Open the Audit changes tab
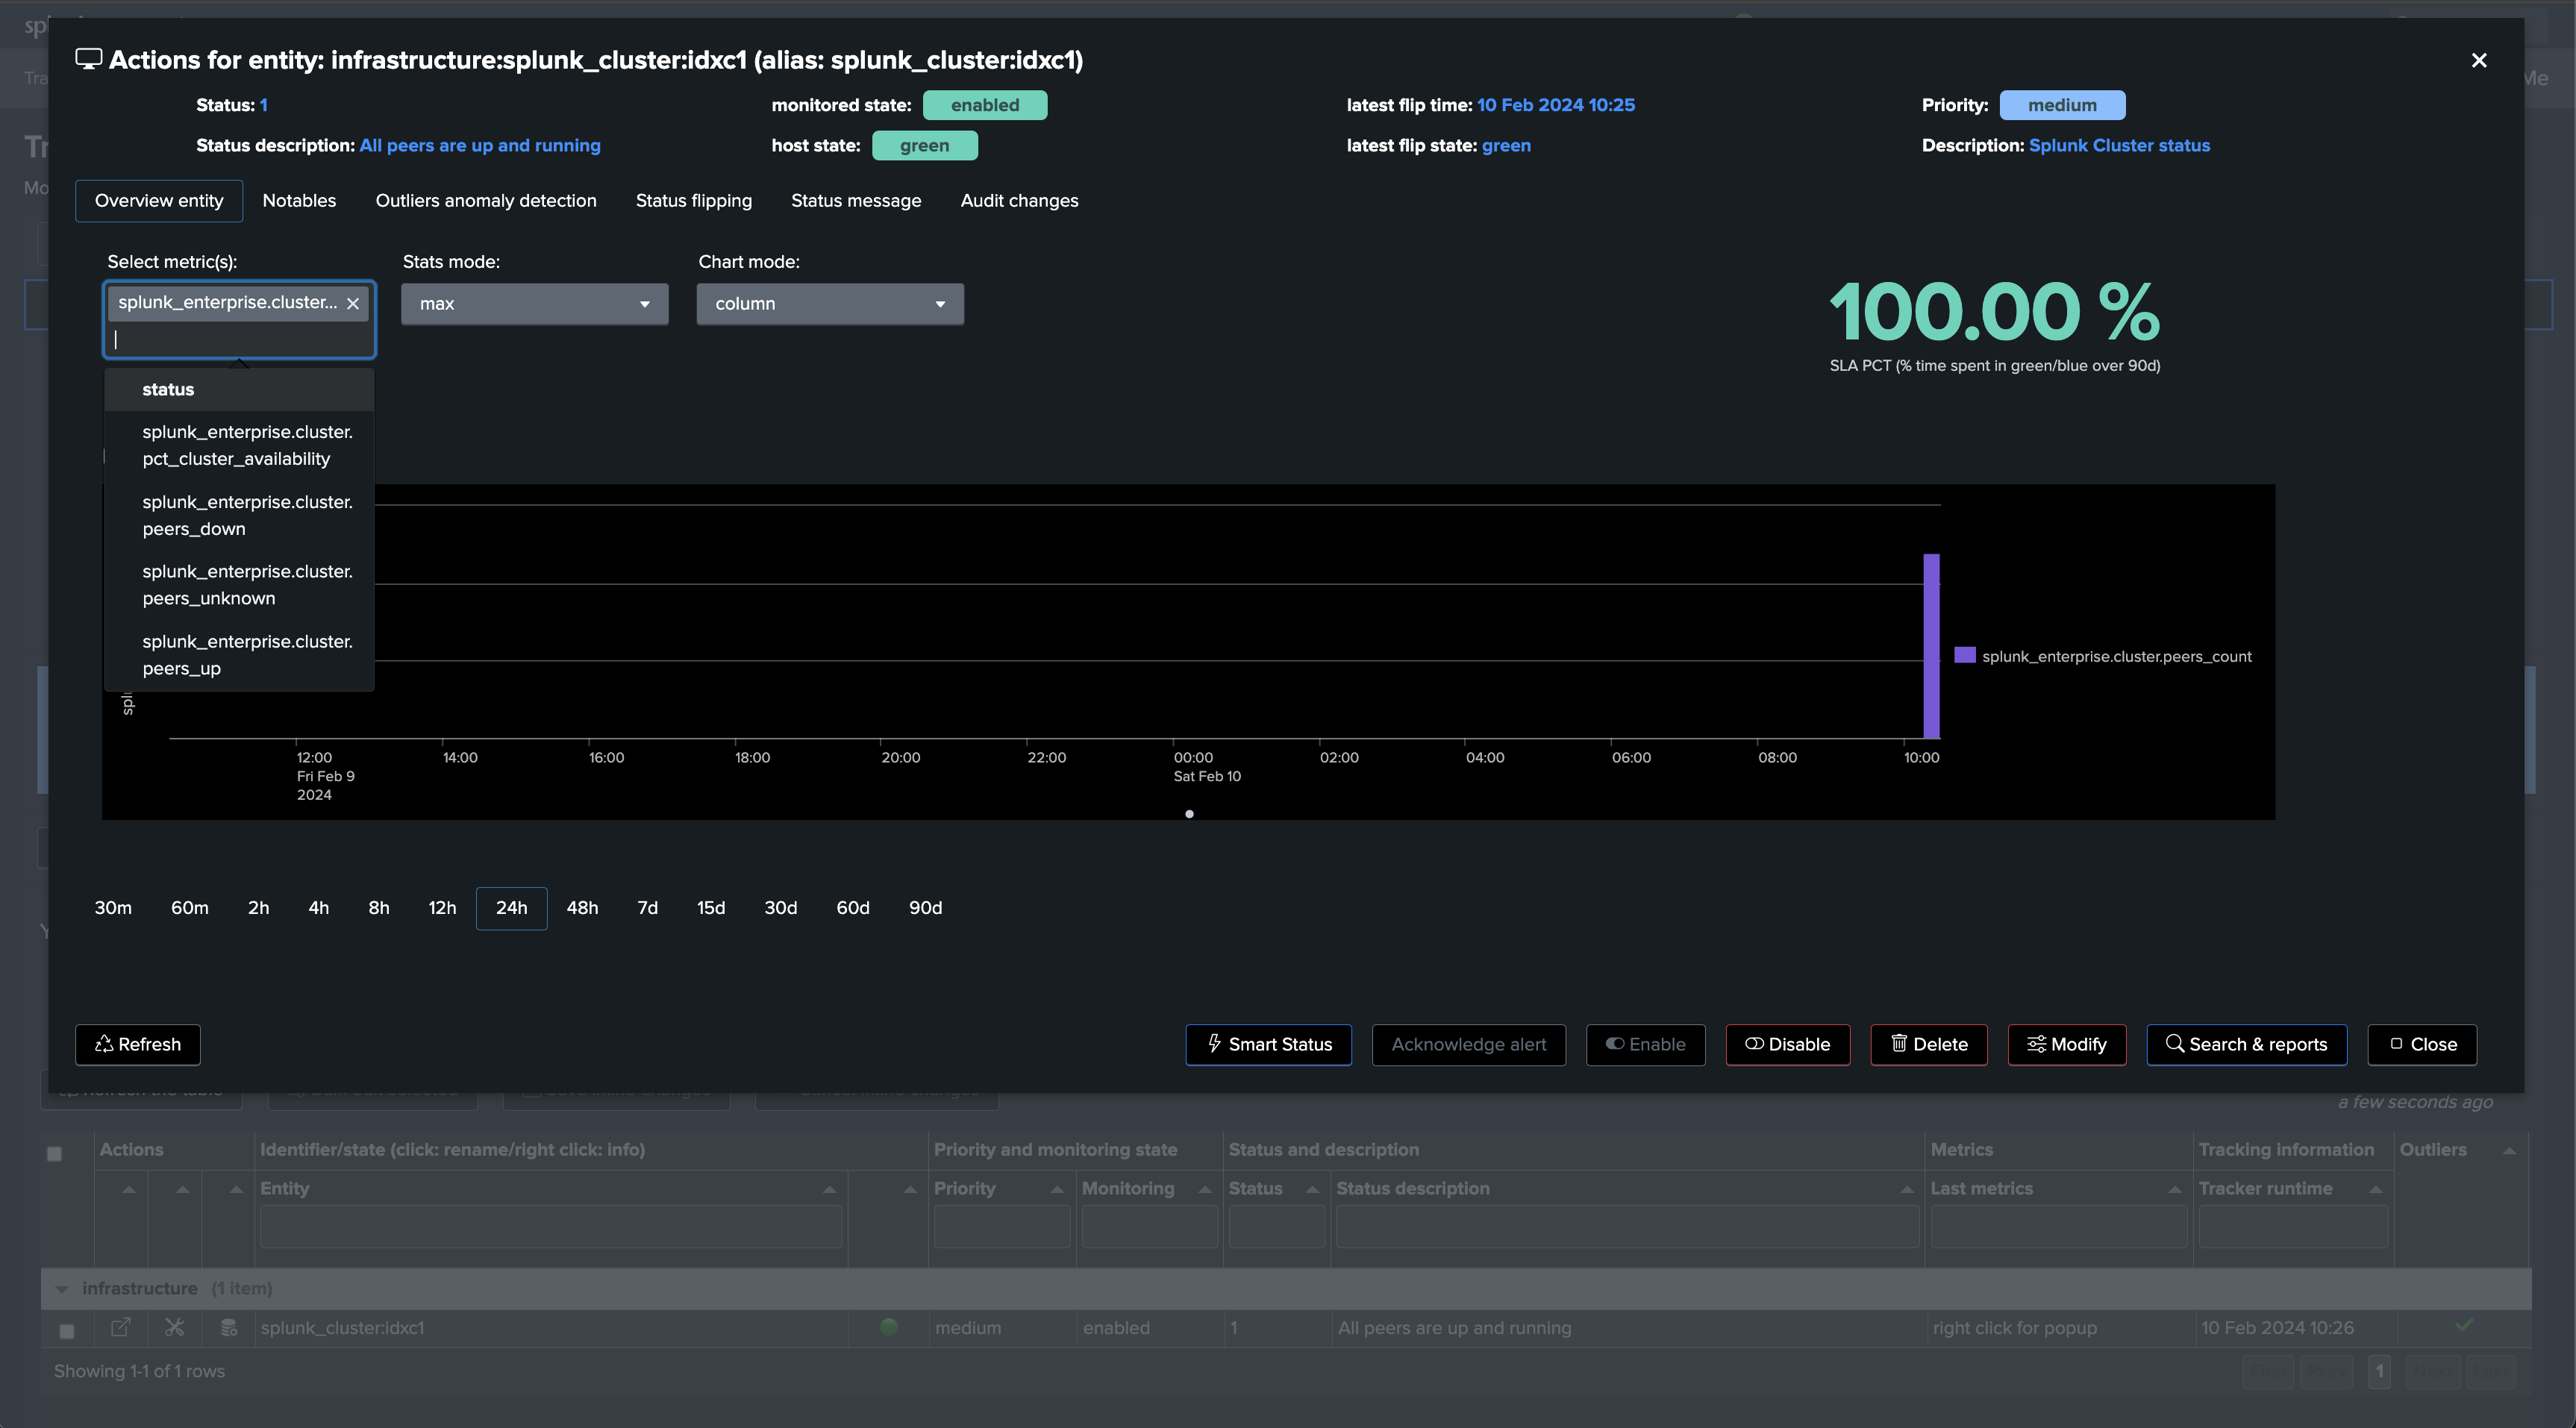 point(1019,201)
